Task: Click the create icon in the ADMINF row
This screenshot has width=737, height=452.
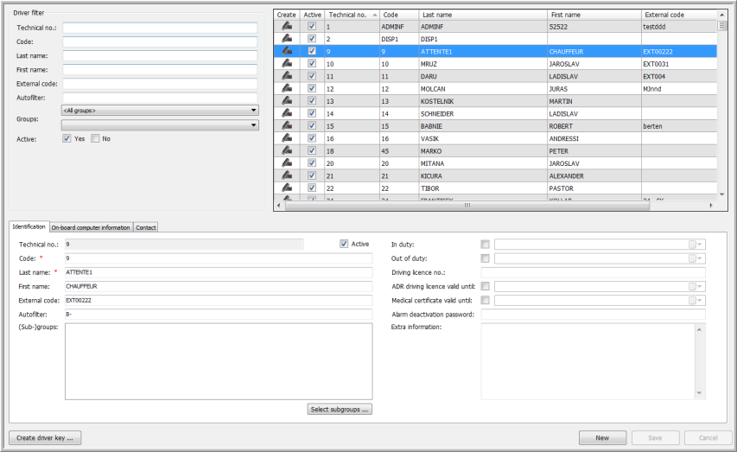Action: tap(286, 27)
